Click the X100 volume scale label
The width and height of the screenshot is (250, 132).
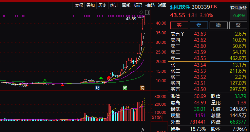[156, 118]
